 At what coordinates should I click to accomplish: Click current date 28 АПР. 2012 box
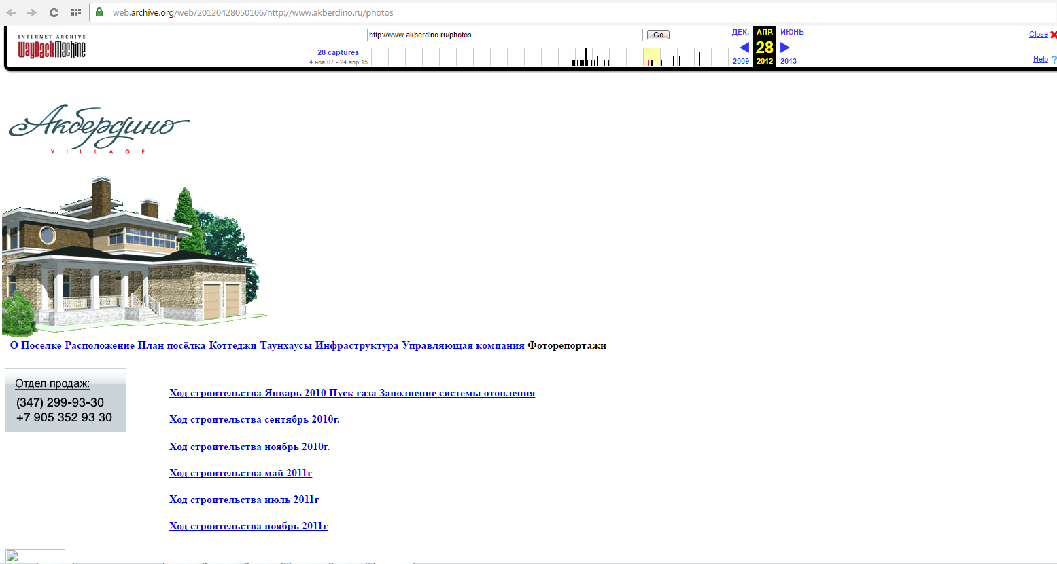point(765,47)
